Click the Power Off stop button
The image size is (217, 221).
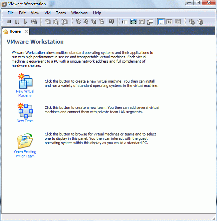[9, 22]
